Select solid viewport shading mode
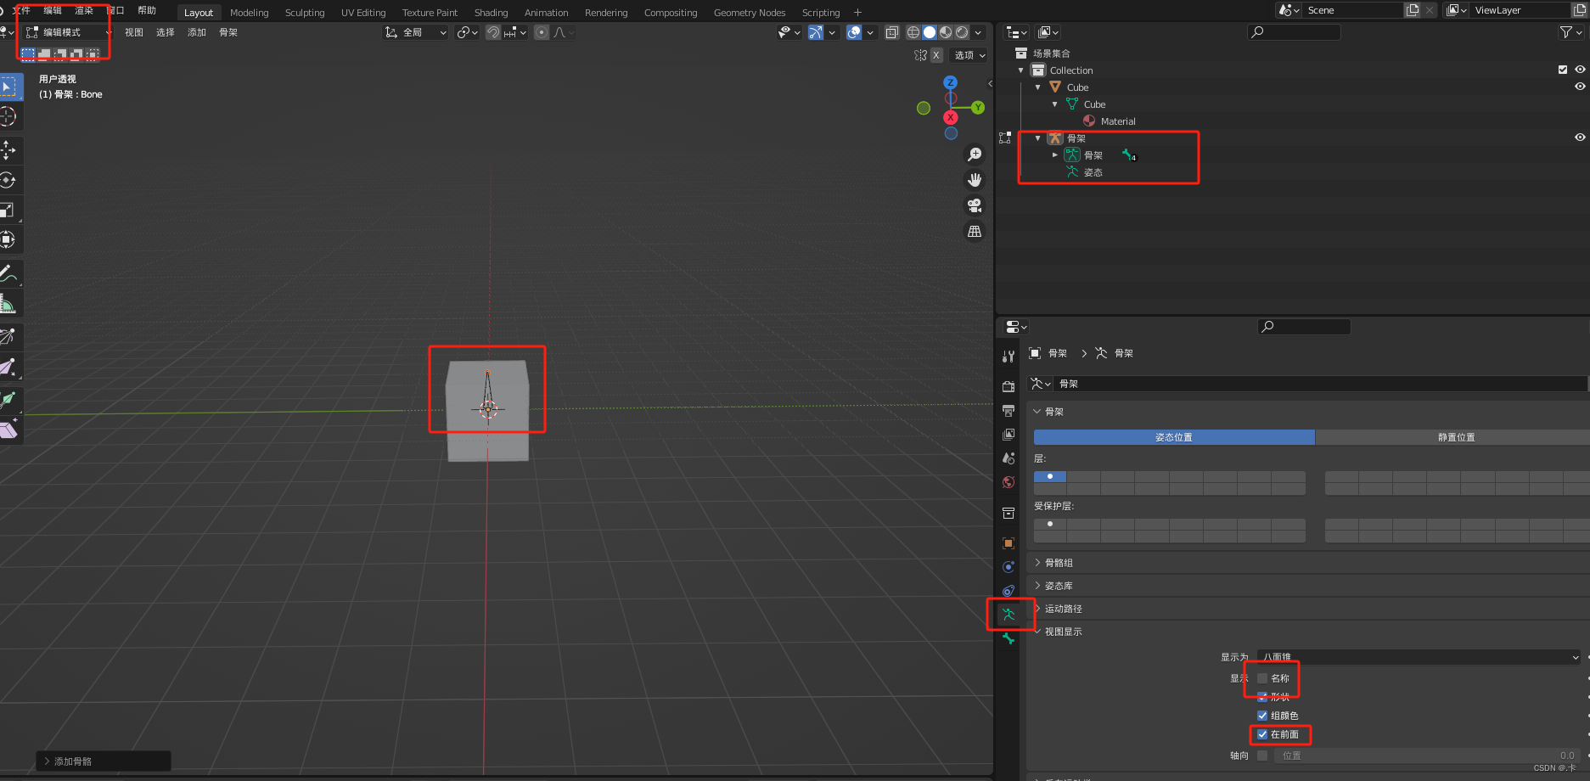The height and width of the screenshot is (781, 1590). coord(930,32)
